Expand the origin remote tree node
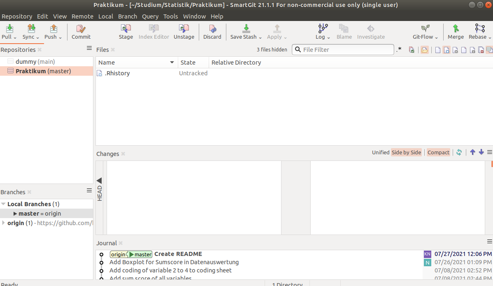Screen dimensions: 493x286 3,223
